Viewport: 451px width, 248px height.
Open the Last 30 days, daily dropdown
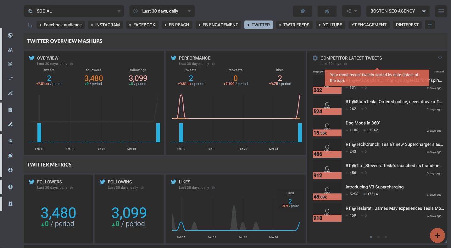click(162, 11)
